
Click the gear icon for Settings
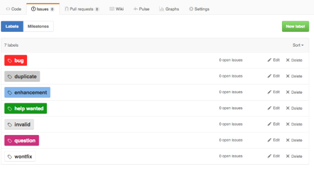coord(191,9)
